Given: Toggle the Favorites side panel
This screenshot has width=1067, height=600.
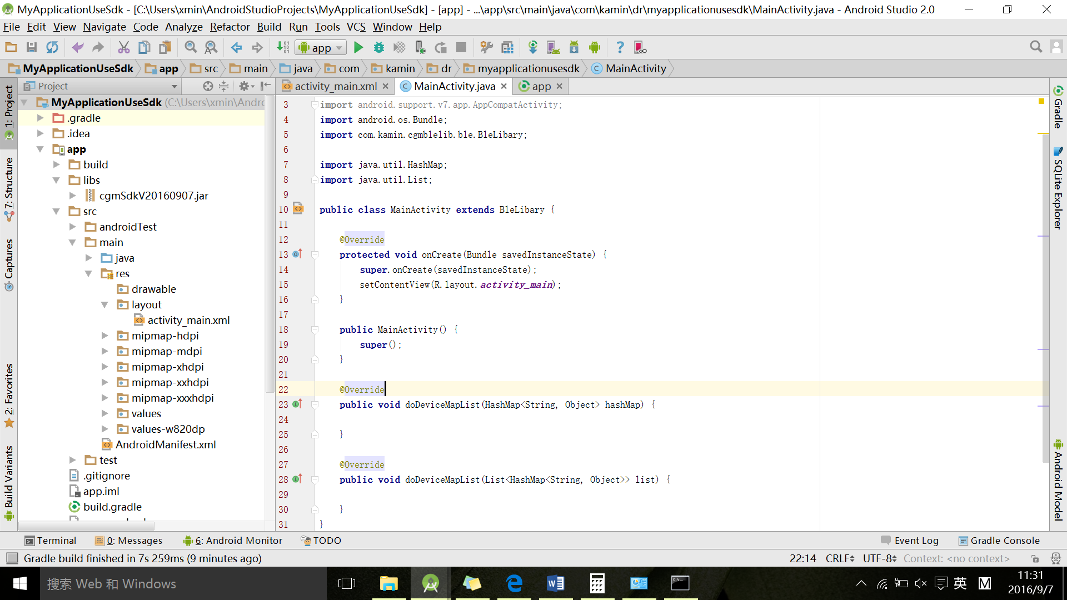Looking at the screenshot, I should click(9, 396).
